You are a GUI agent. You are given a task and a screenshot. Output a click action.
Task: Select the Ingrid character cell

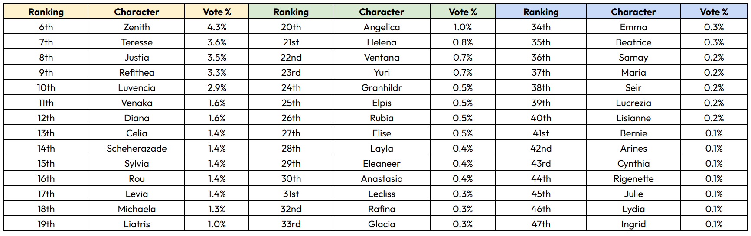[633, 224]
